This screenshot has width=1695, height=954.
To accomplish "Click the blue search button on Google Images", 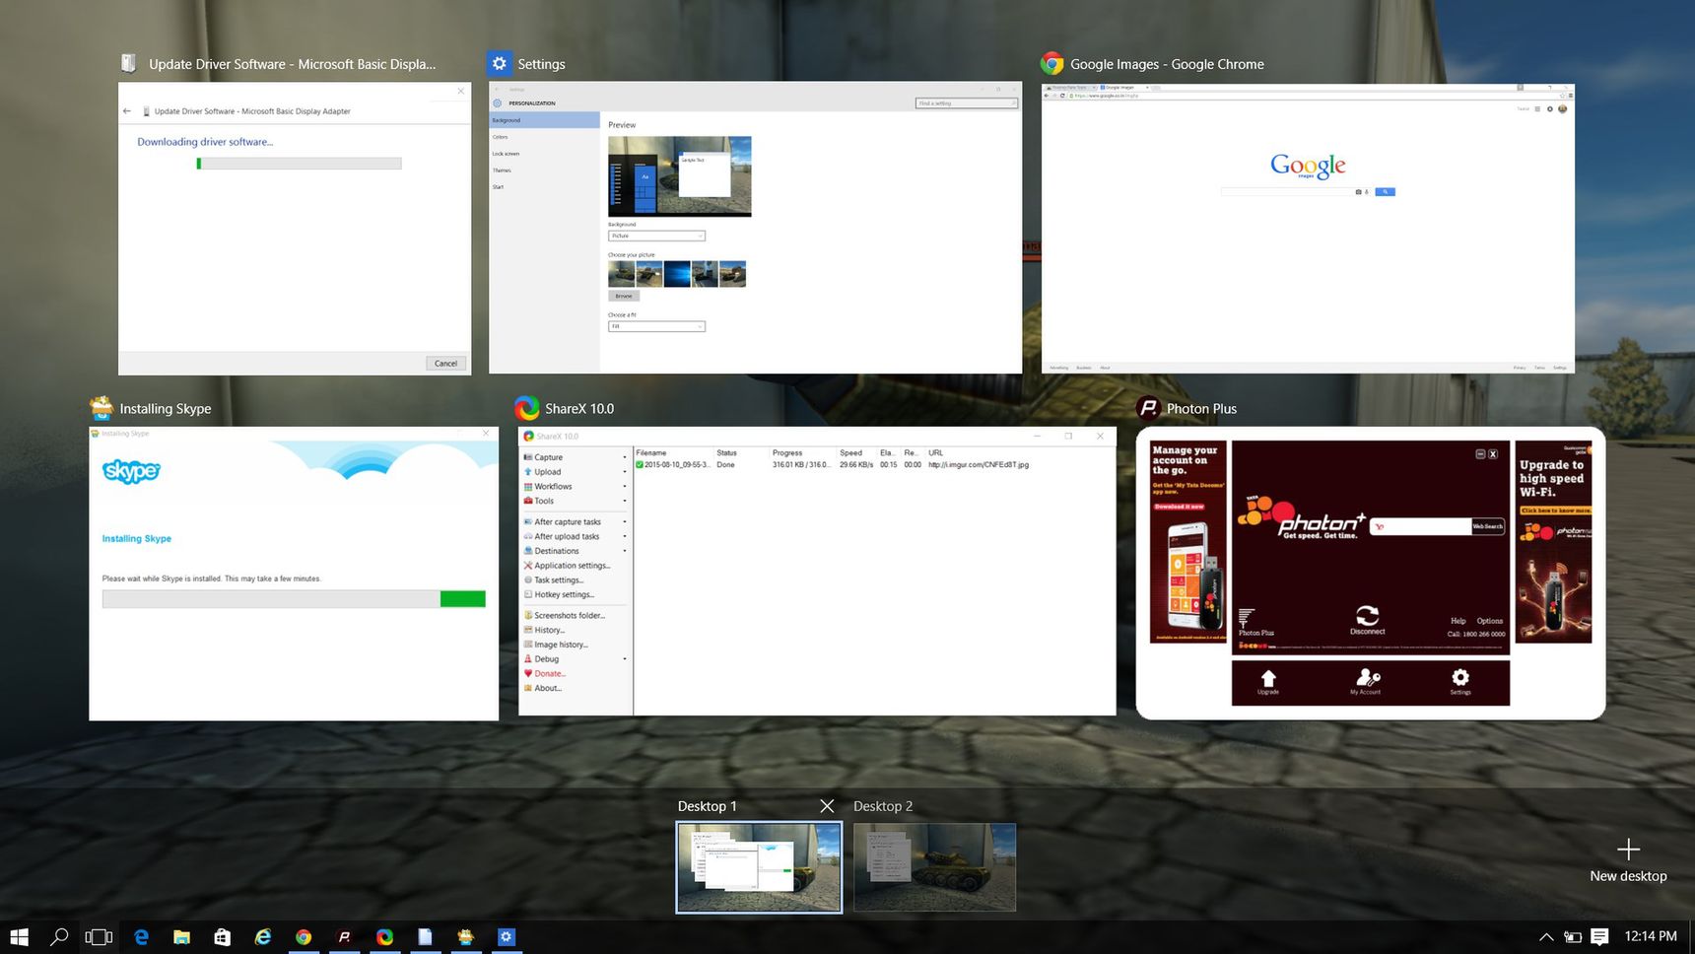I will 1385,192.
